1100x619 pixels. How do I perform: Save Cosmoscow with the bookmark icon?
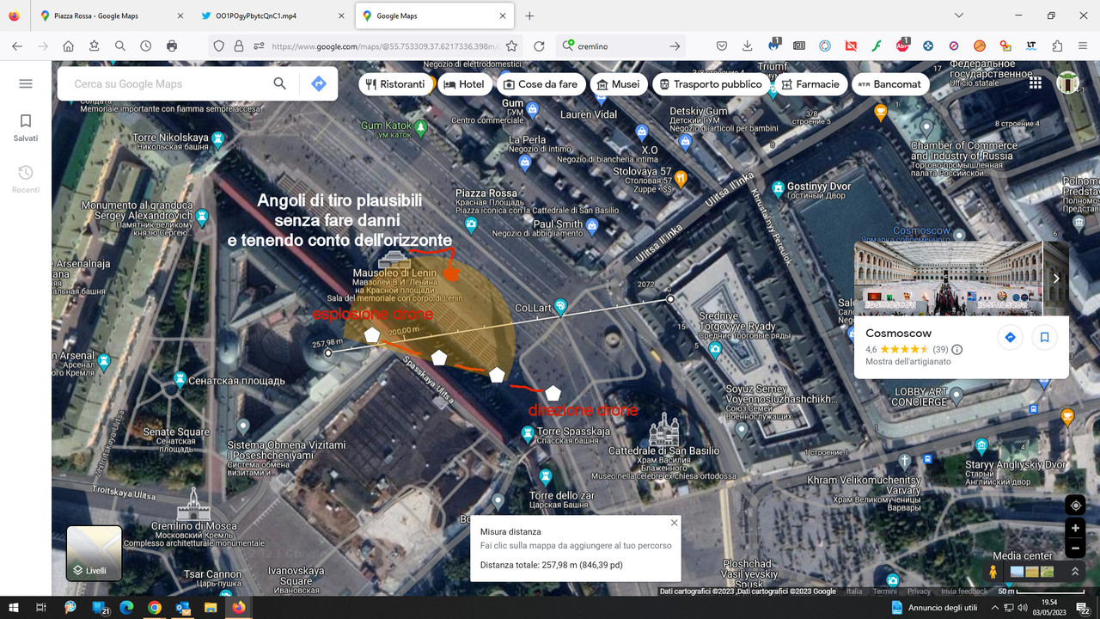tap(1044, 338)
